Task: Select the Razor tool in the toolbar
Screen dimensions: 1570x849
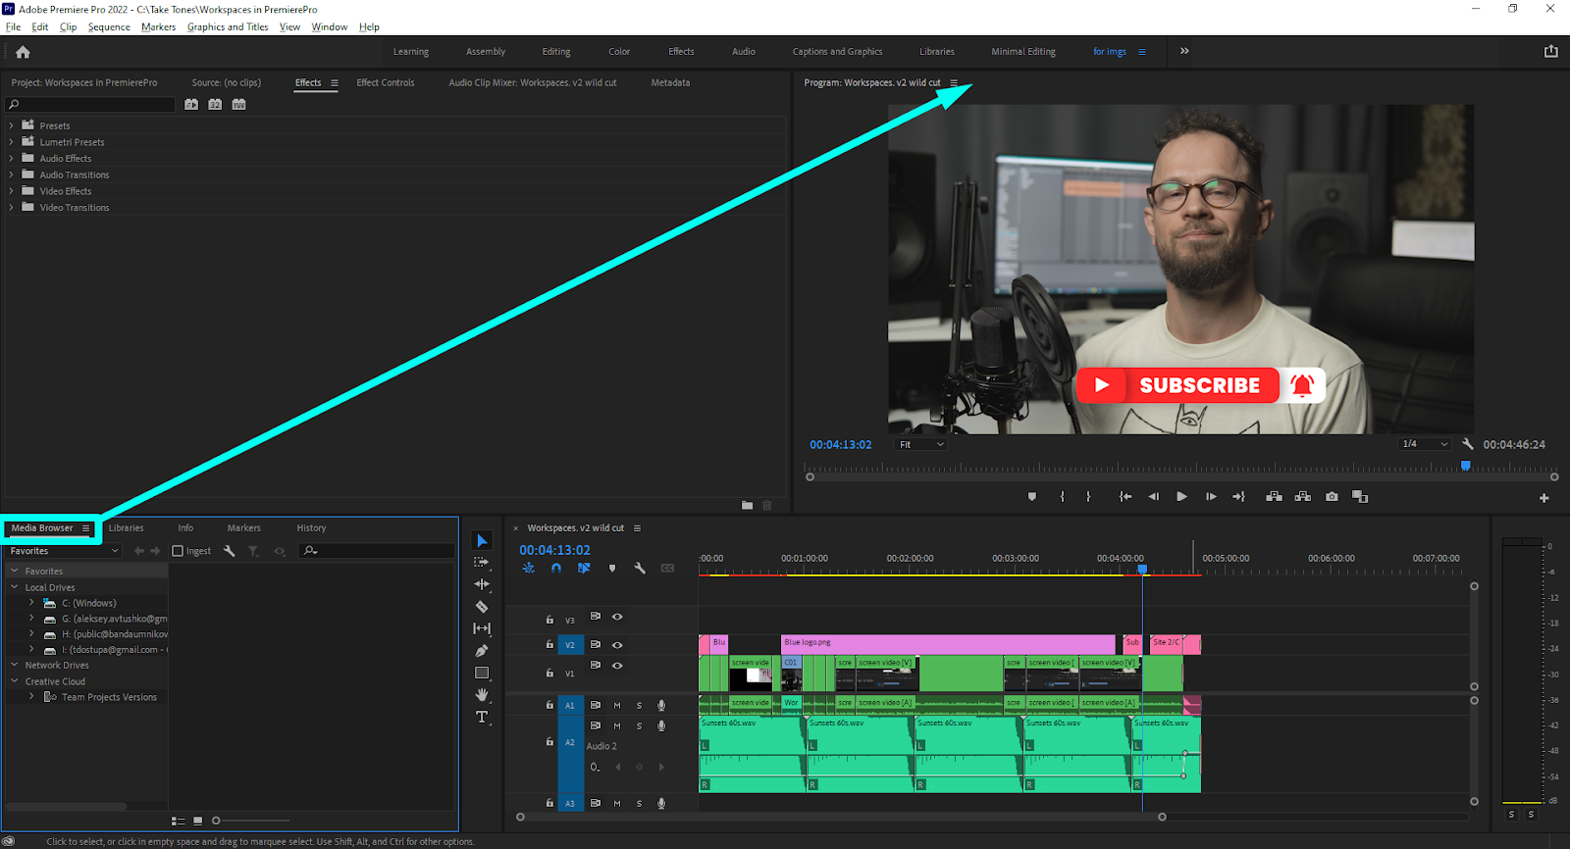Action: point(482,607)
